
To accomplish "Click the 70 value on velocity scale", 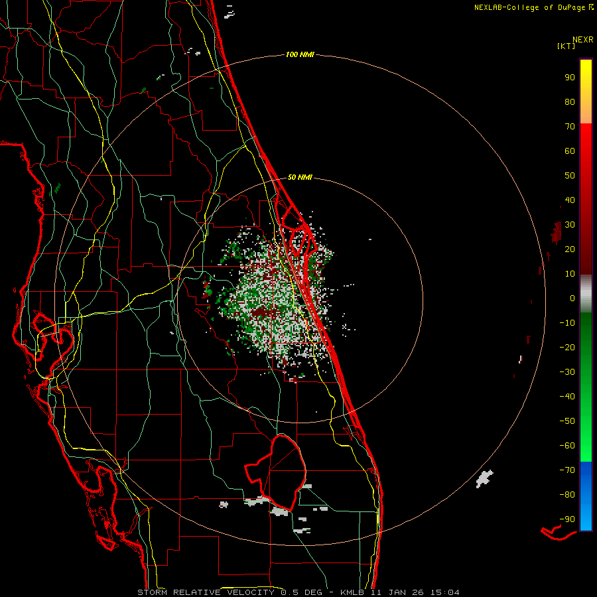I will [x=570, y=127].
